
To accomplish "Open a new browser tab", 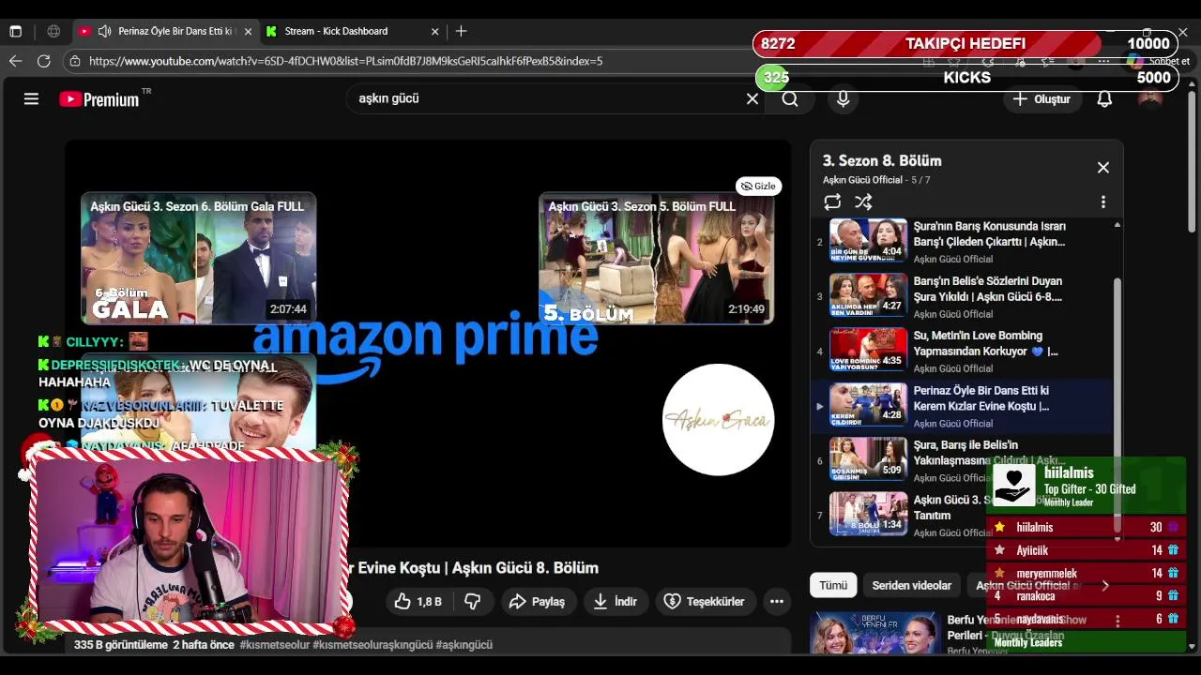I will 461,31.
